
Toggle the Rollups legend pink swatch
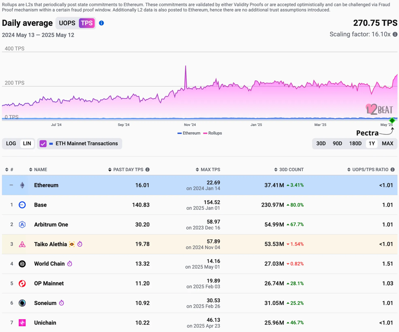pos(205,133)
